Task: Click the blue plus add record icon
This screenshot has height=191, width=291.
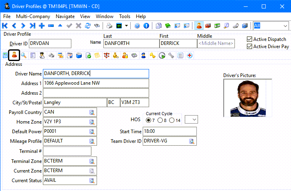Action: pyautogui.click(x=42, y=26)
